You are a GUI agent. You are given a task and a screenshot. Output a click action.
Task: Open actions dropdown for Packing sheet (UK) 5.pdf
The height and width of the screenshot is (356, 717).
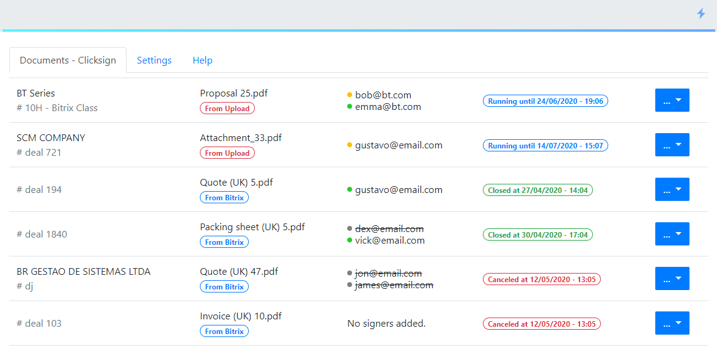(672, 234)
